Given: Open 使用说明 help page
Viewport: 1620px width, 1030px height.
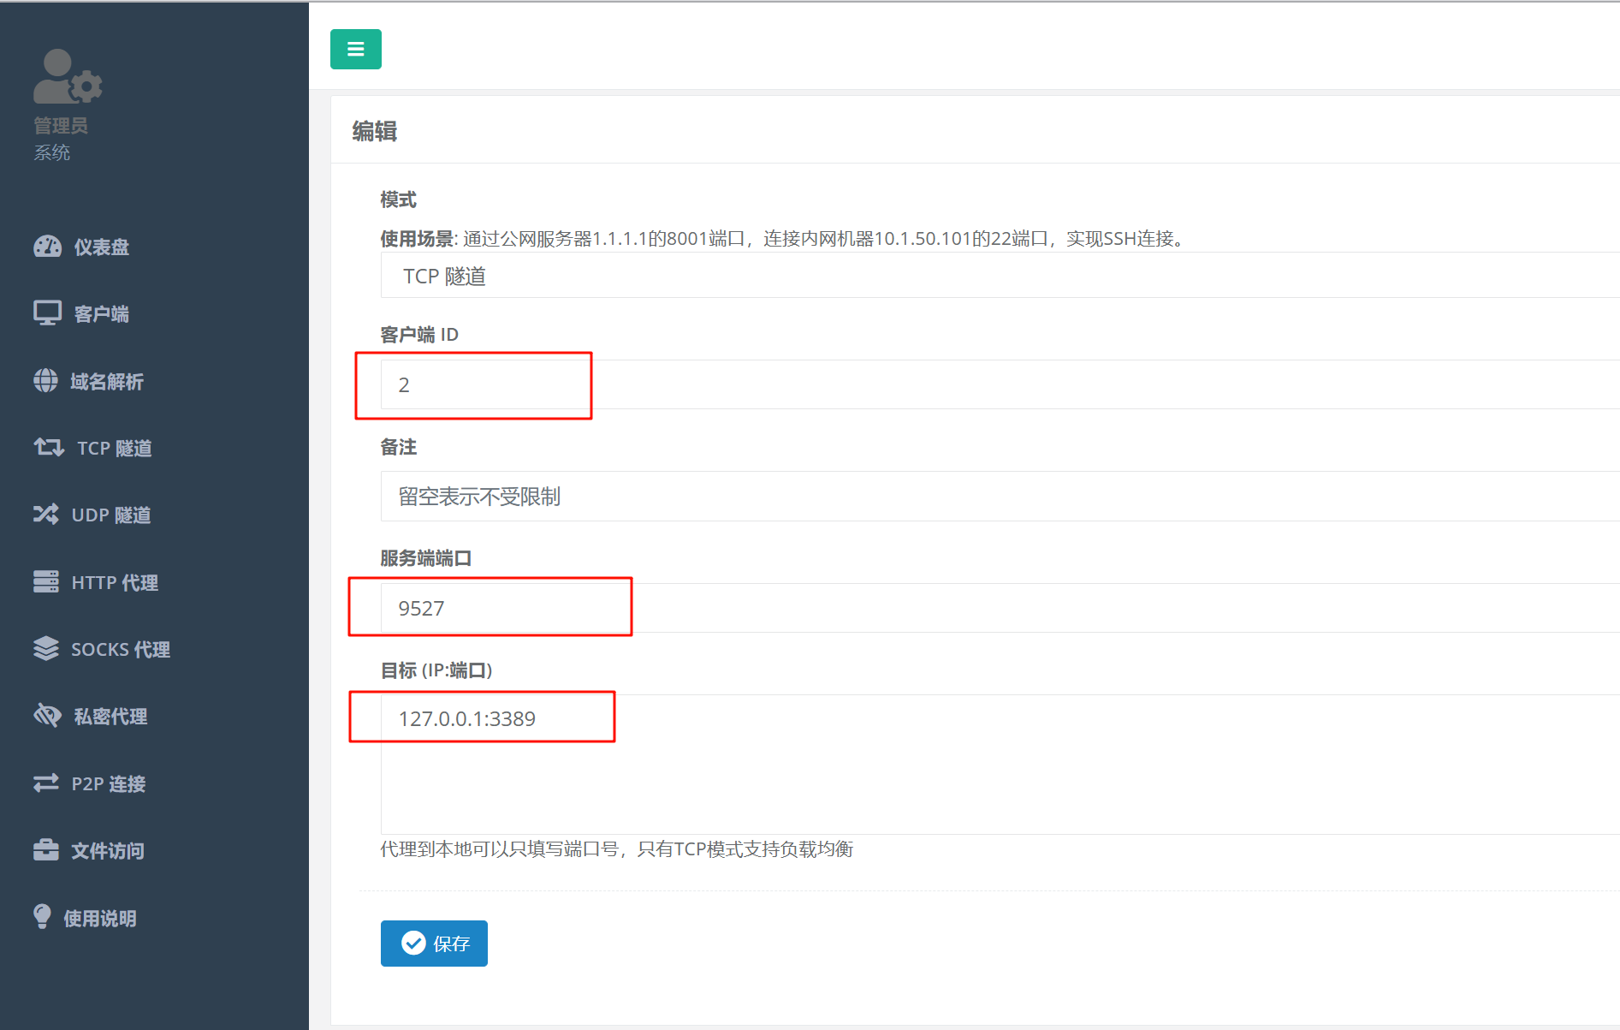Looking at the screenshot, I should pyautogui.click(x=99, y=918).
